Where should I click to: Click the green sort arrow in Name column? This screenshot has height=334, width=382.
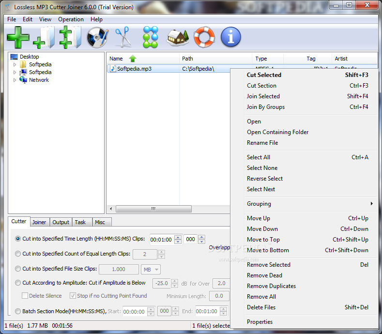click(133, 59)
